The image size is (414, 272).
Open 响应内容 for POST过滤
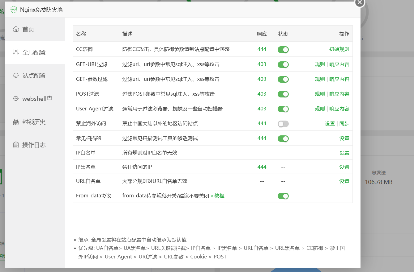(339, 94)
